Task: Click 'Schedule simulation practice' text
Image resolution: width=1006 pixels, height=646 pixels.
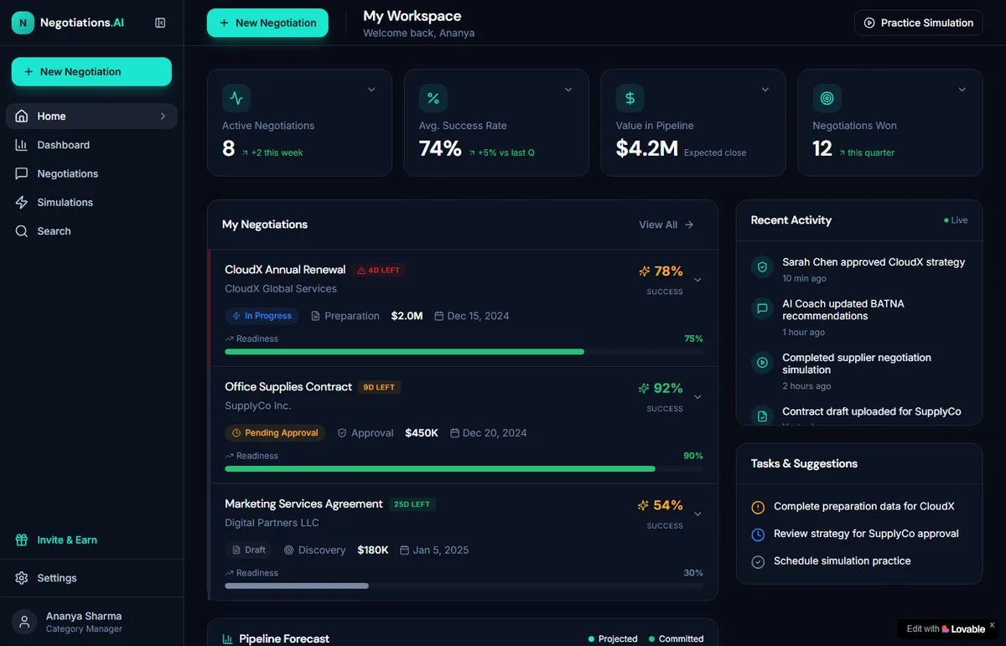Action: pyautogui.click(x=842, y=561)
